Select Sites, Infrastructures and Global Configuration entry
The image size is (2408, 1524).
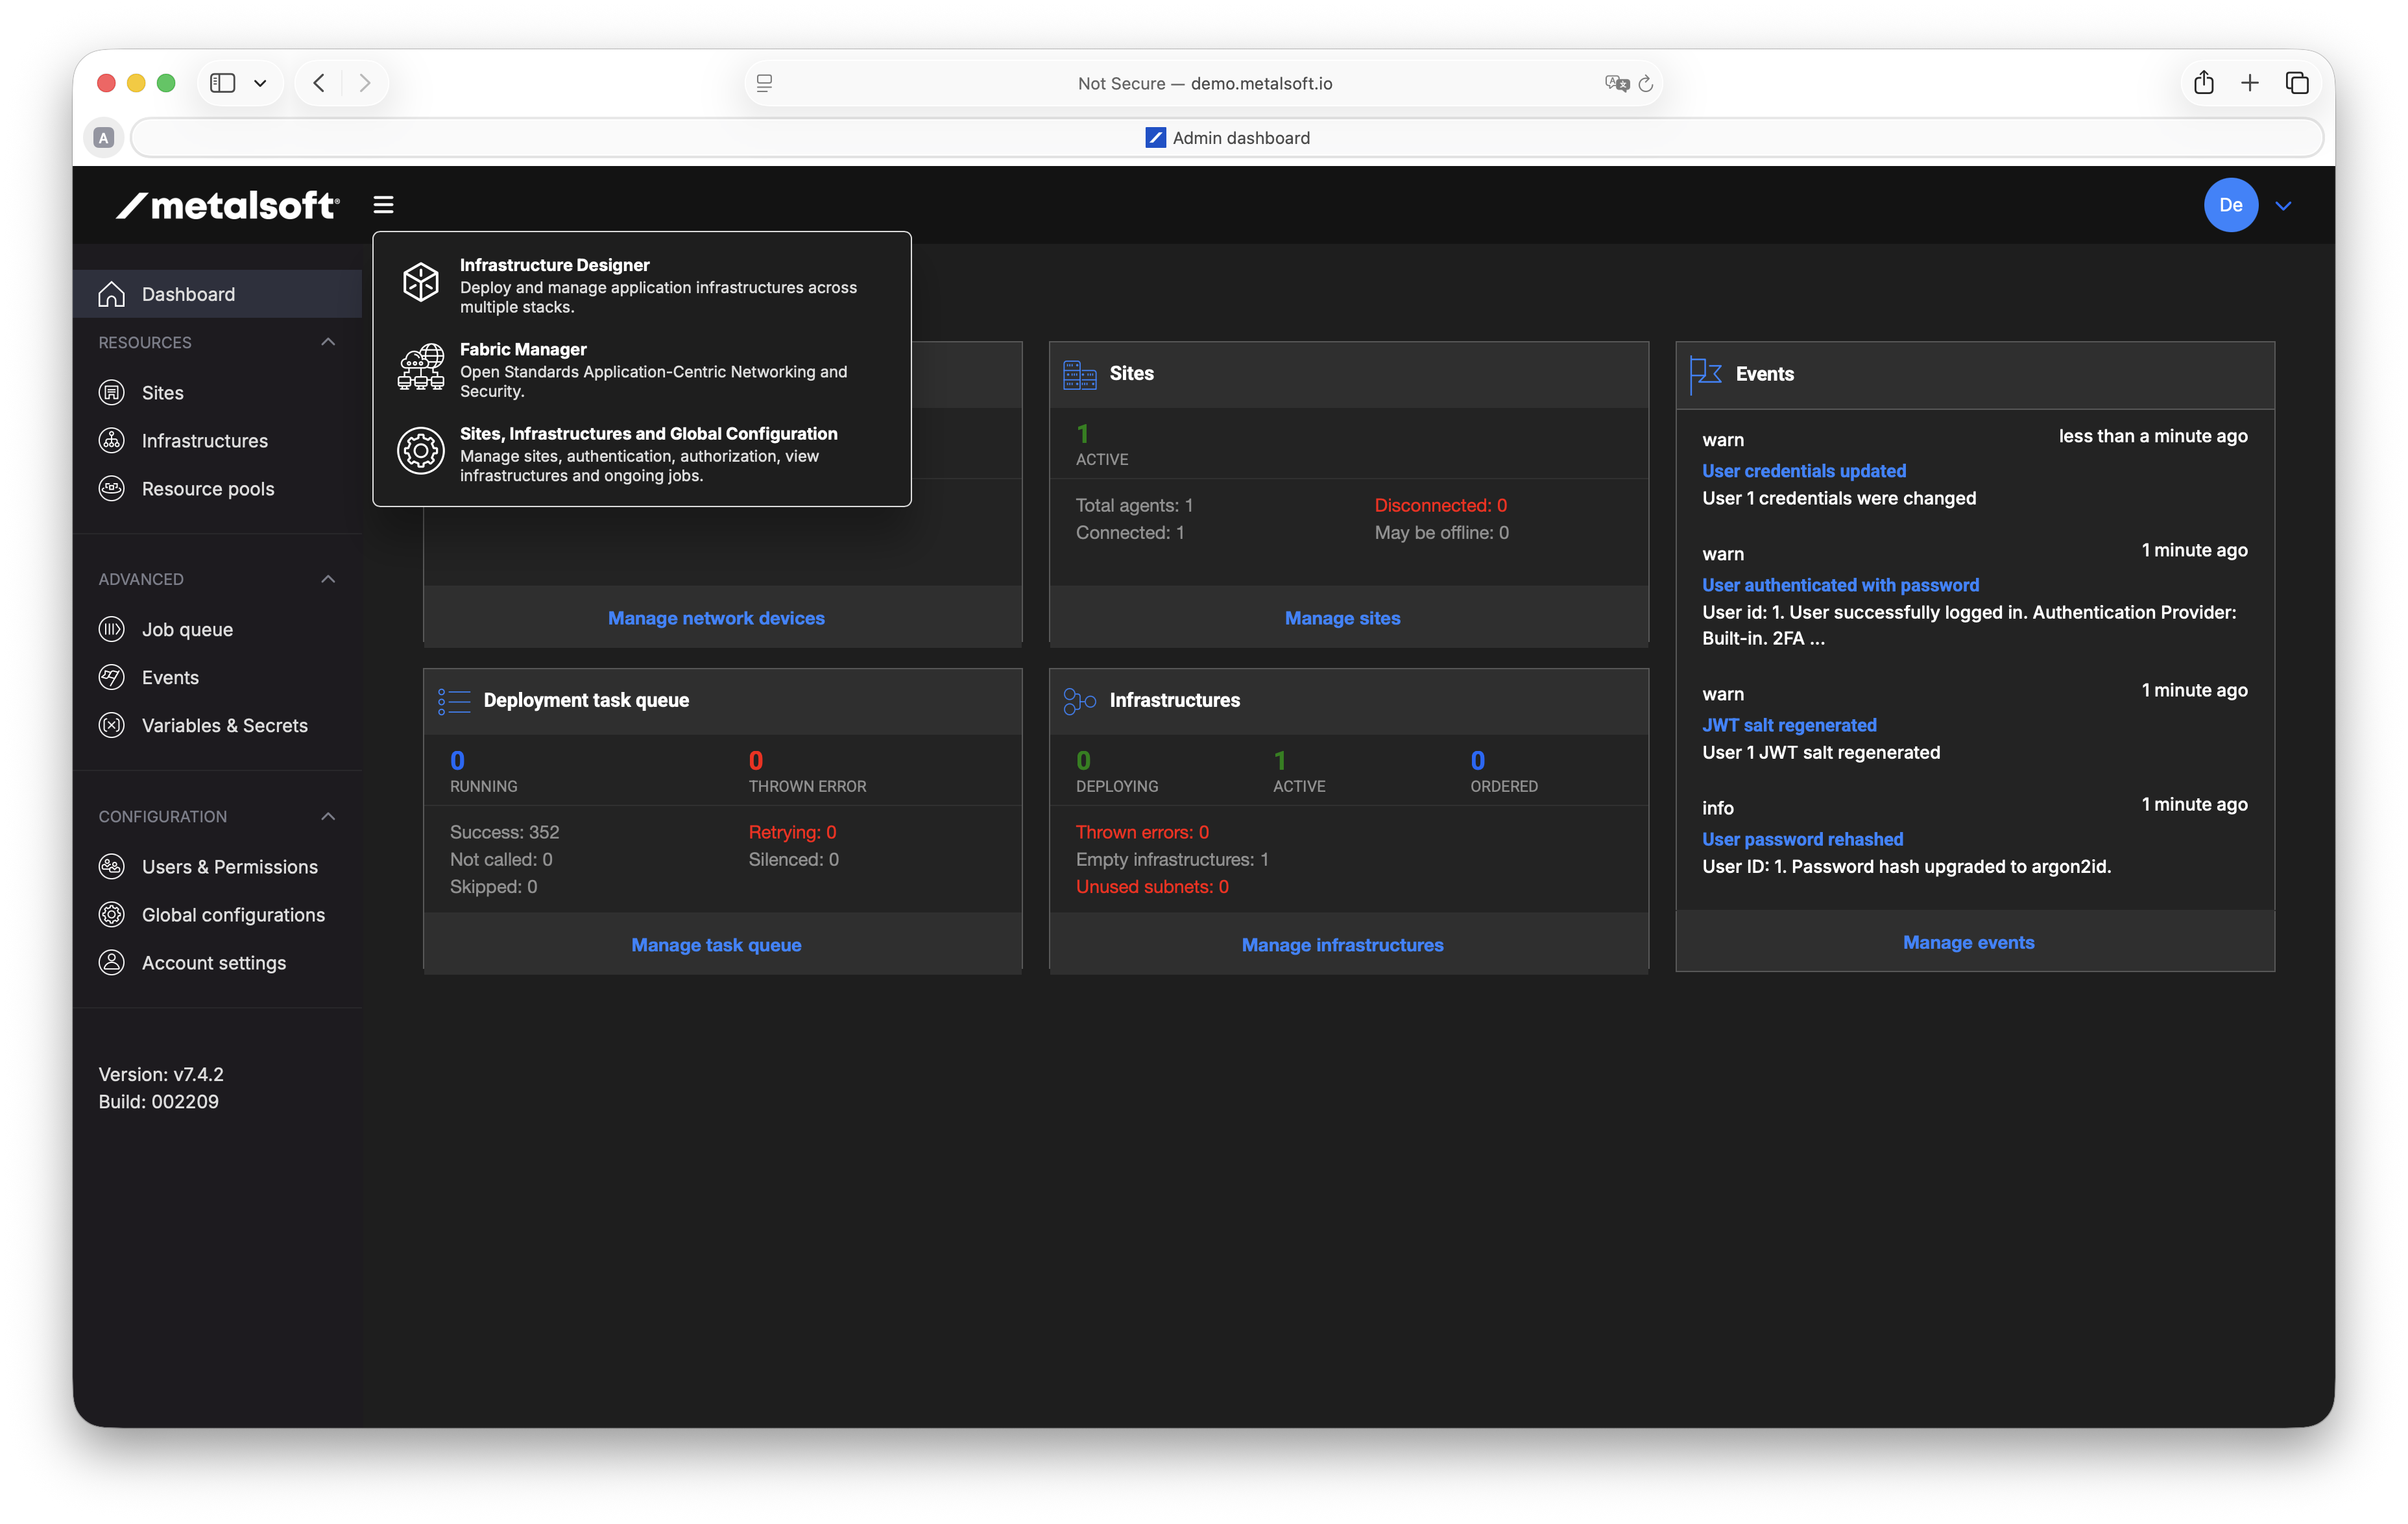point(641,454)
